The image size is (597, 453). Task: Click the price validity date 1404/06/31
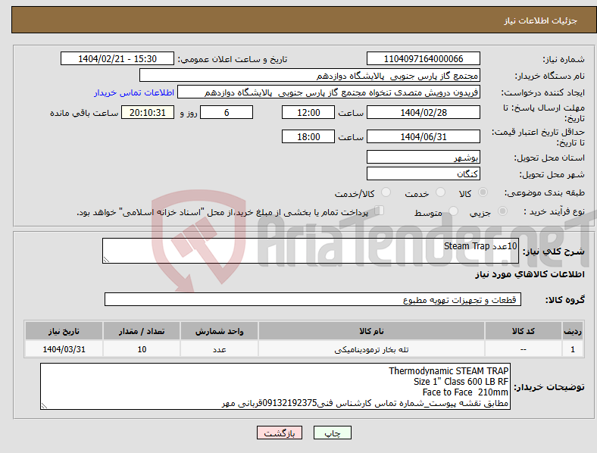pos(424,136)
